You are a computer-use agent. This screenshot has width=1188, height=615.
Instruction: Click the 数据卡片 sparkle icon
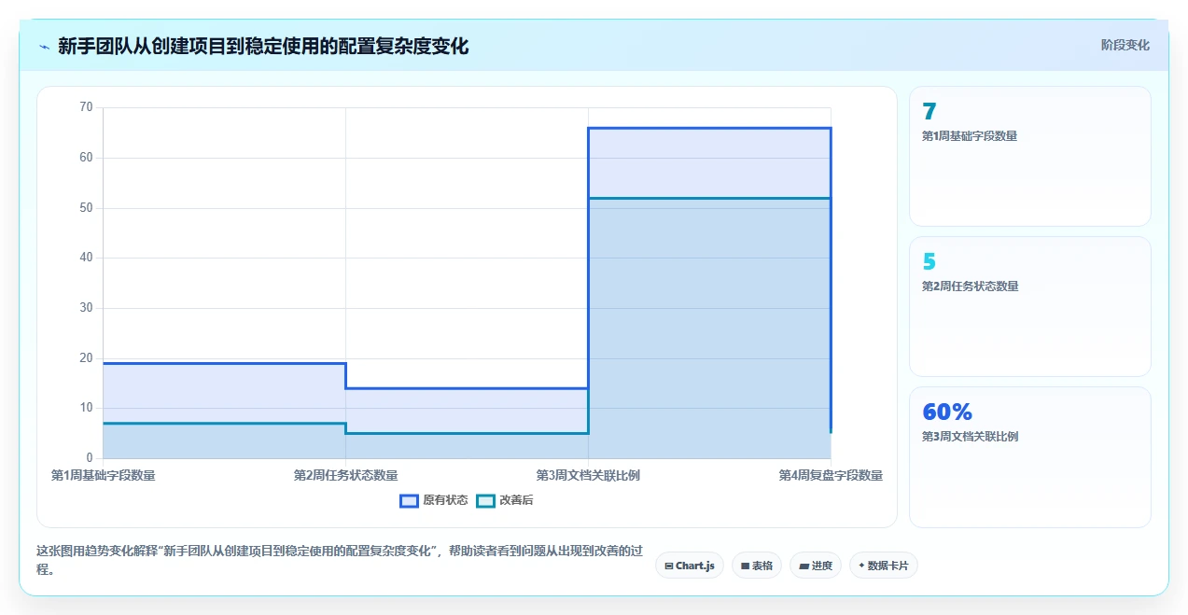click(x=861, y=566)
